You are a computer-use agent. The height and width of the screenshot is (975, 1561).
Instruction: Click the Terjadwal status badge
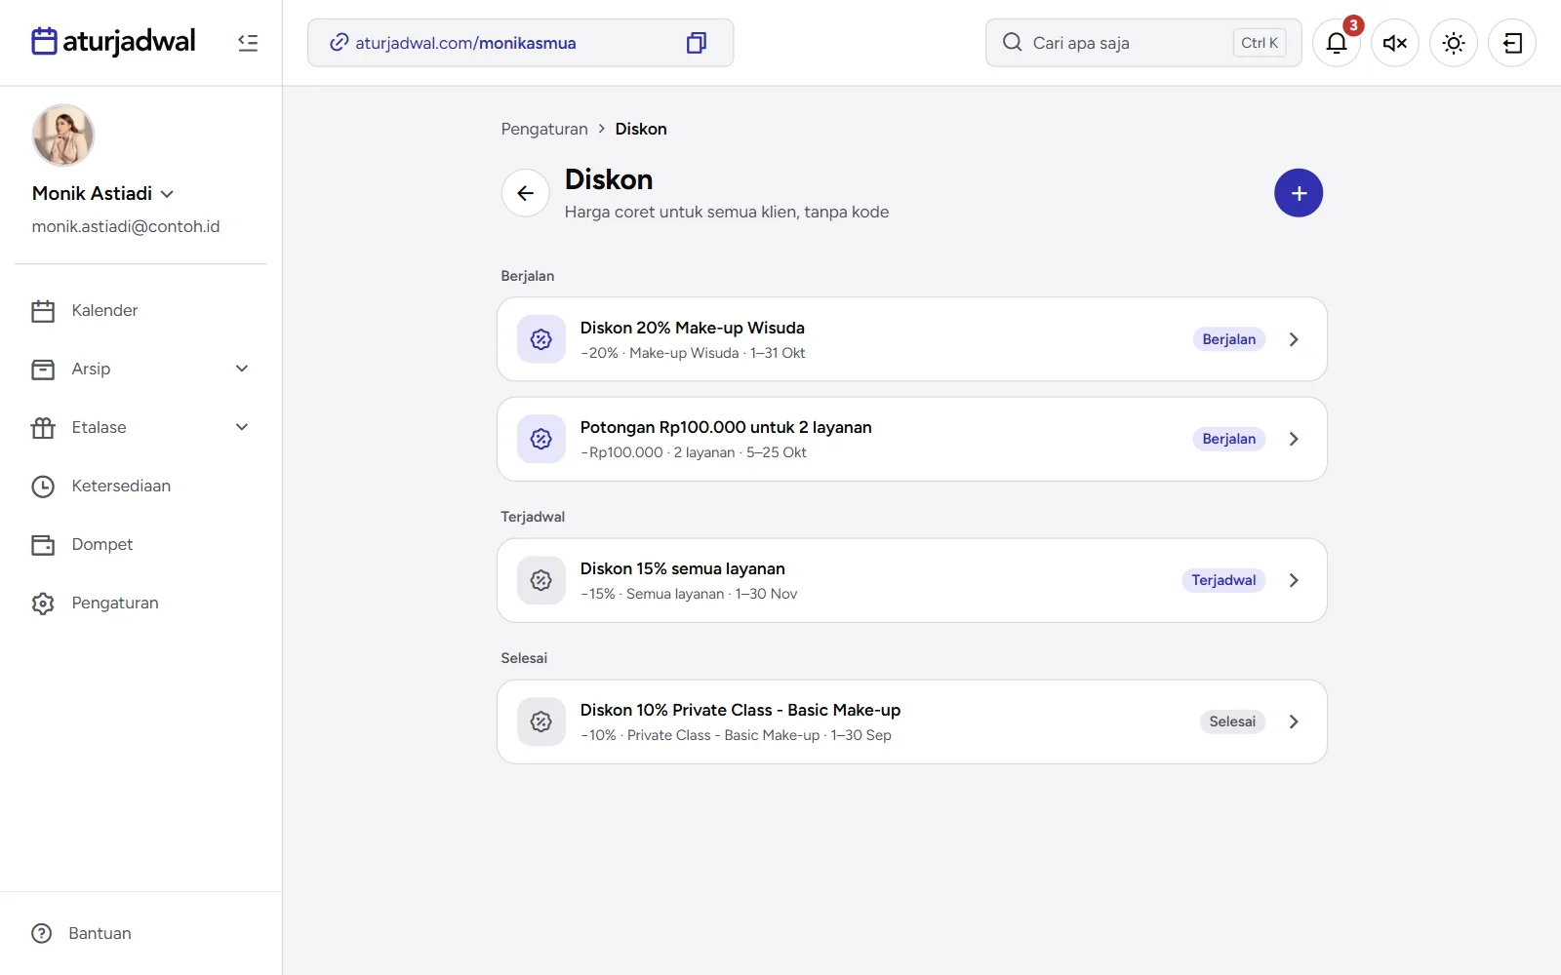1223,580
